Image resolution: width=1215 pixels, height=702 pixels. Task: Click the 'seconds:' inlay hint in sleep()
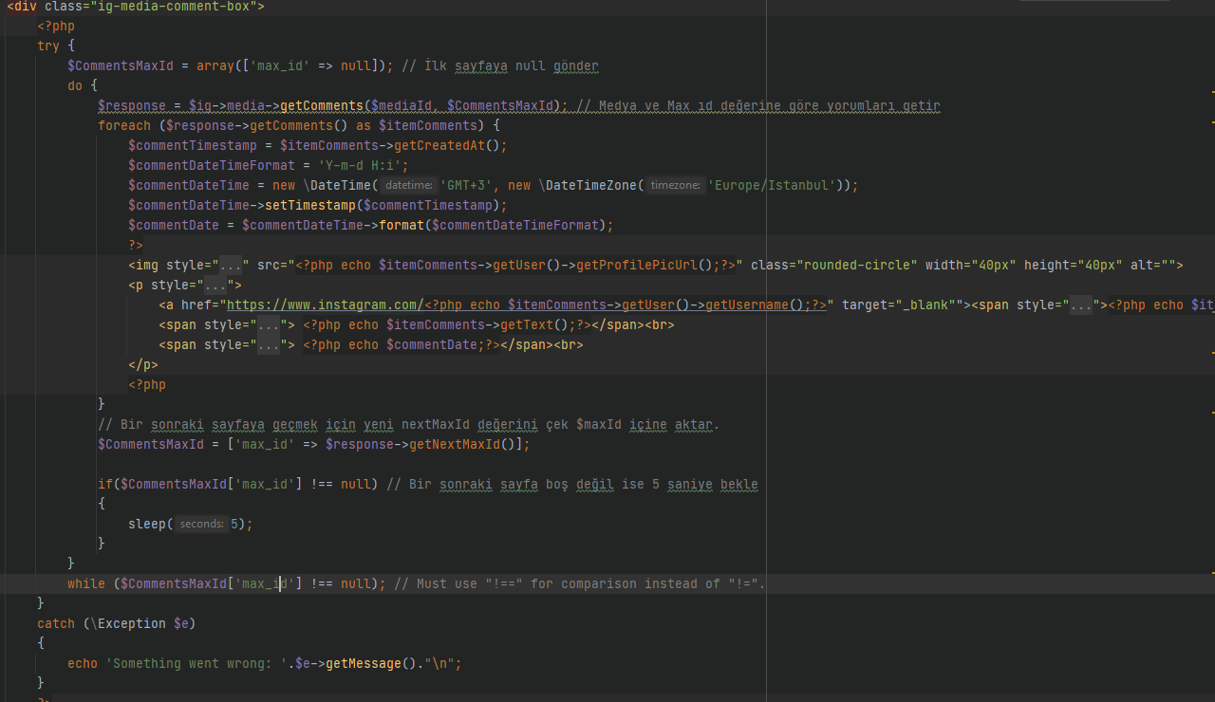pyautogui.click(x=202, y=525)
